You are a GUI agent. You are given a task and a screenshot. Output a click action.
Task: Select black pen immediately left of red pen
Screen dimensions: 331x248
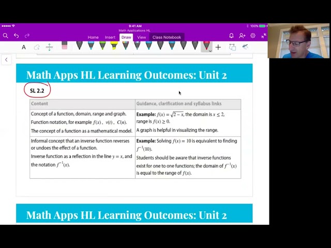(x=195, y=45)
